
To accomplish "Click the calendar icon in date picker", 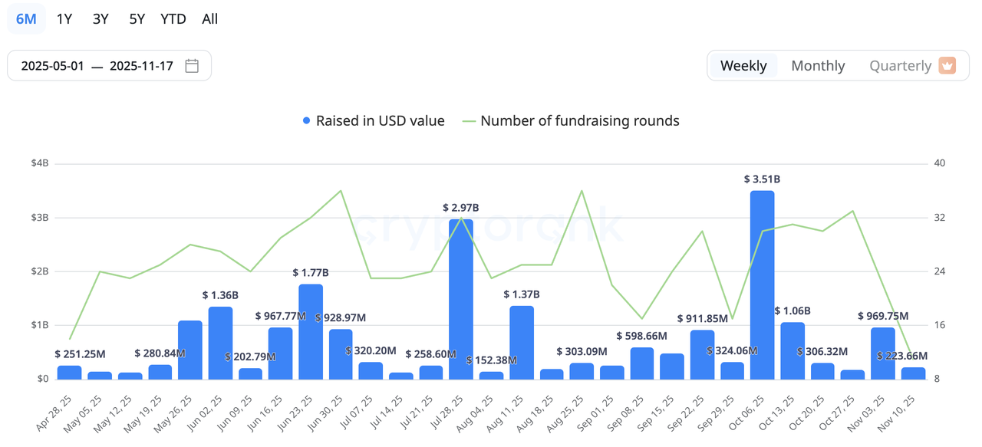I will coord(192,66).
